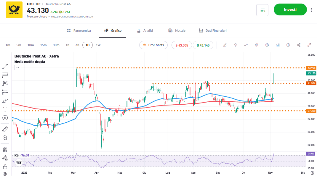This screenshot has height=179, width=317.
Task: Hide all drawings with eye icon
Action: click(x=5, y=174)
